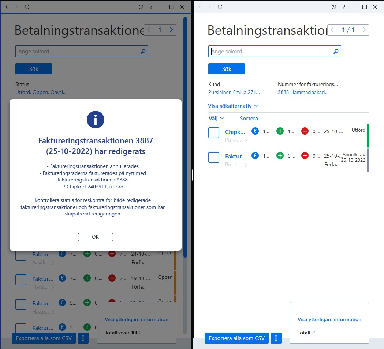This screenshot has width=384, height=349.
Task: Click the blue euro icon on Chipk... row
Action: coord(255,131)
